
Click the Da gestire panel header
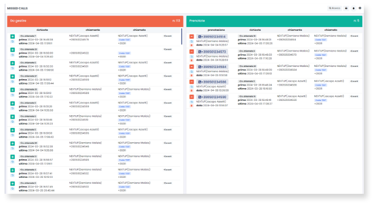coord(95,21)
